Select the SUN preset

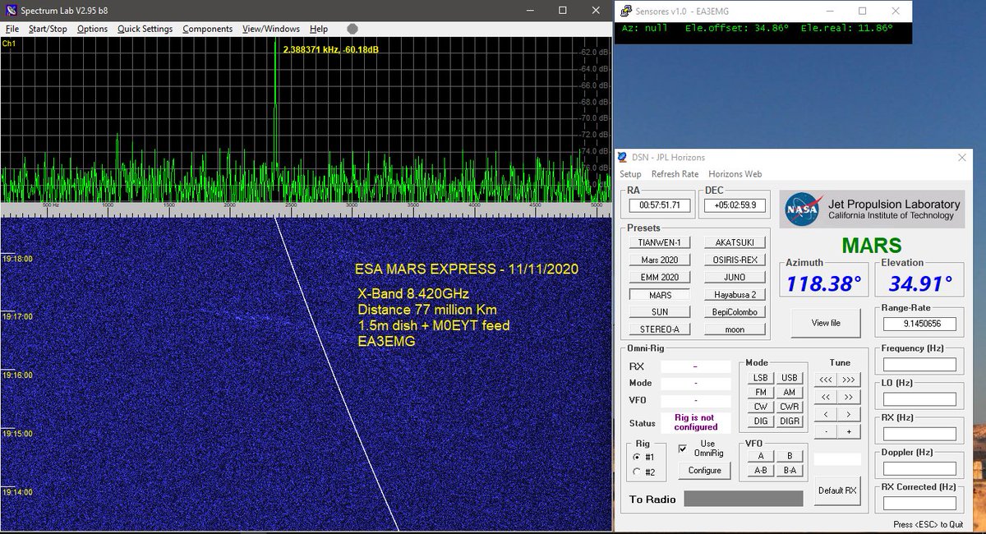point(658,311)
